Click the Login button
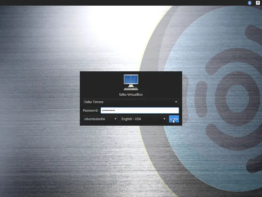The height and width of the screenshot is (197, 262). pyautogui.click(x=174, y=119)
